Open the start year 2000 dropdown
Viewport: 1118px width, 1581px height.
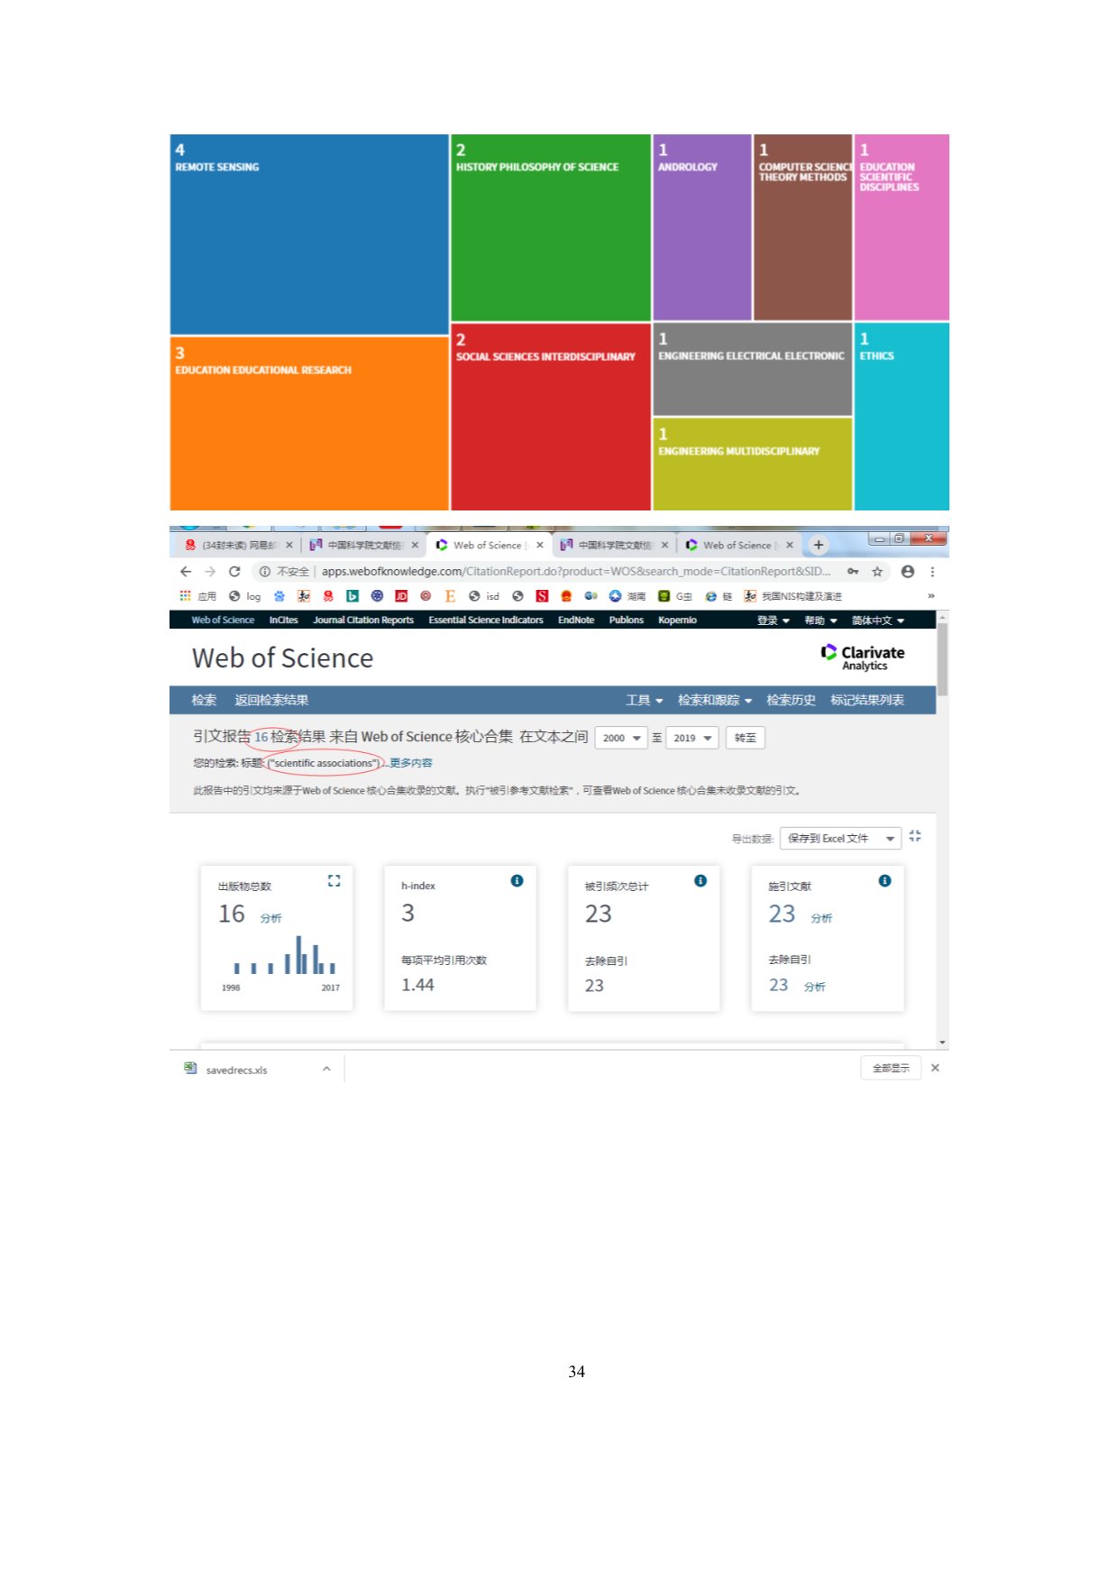(621, 738)
